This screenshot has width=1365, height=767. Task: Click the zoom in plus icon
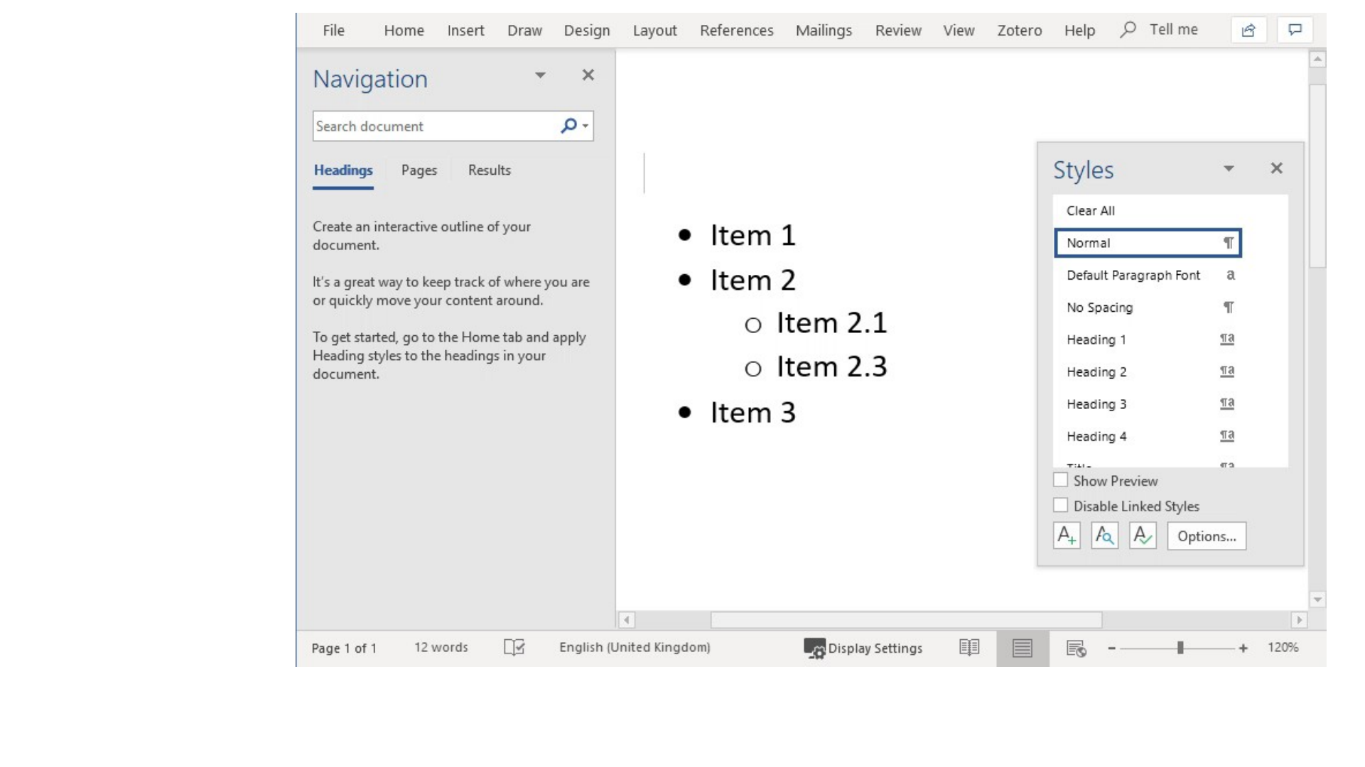tap(1243, 648)
